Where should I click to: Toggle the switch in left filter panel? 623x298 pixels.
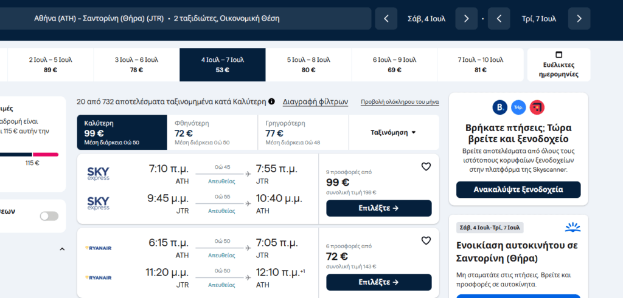pyautogui.click(x=49, y=216)
